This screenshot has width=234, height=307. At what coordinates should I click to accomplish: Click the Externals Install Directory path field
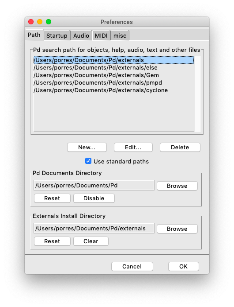pyautogui.click(x=94, y=228)
